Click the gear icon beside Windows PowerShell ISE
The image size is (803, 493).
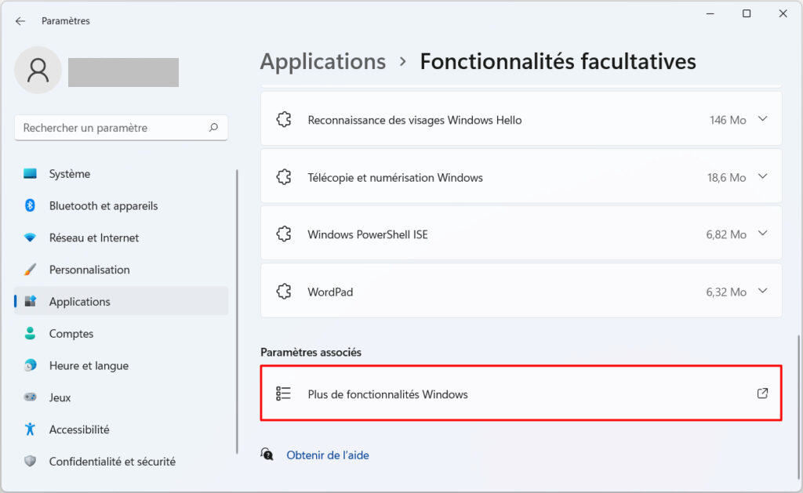[284, 234]
